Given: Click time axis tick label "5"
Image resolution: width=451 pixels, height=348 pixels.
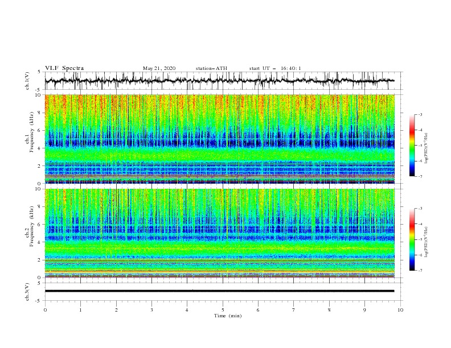Looking at the screenshot, I should click(x=223, y=310).
